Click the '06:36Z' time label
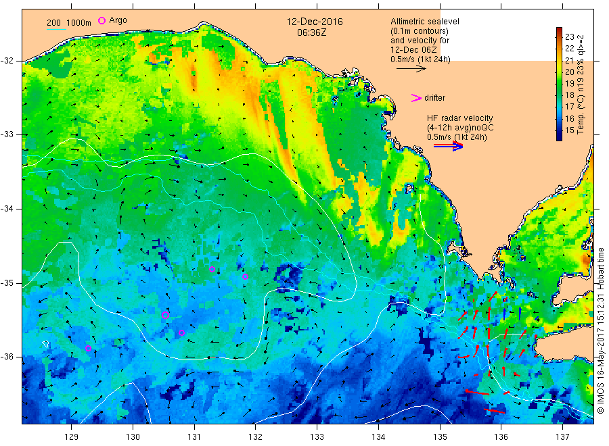This screenshot has width=609, height=446. [x=311, y=32]
